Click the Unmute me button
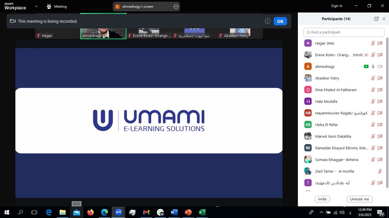 click(359, 199)
